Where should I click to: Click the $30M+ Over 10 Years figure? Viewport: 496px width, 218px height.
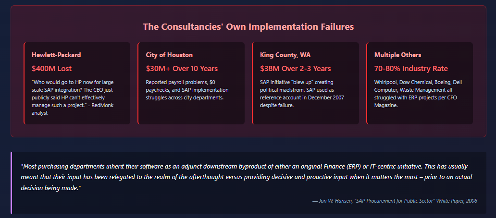[182, 69]
